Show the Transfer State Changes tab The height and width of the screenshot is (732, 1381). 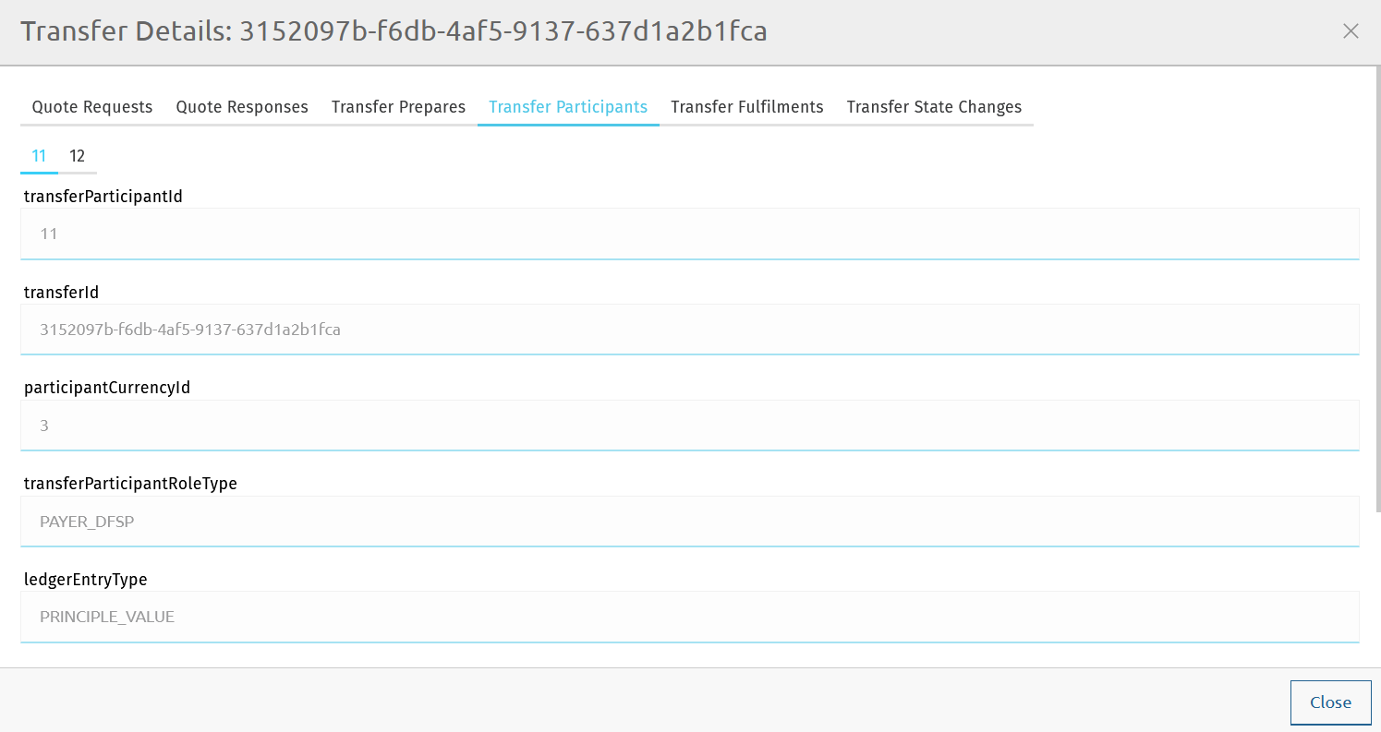(x=934, y=107)
